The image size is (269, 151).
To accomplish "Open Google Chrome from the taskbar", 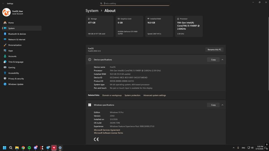I will pyautogui.click(x=23, y=148).
